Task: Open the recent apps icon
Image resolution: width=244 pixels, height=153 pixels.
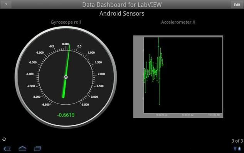Action: 37,149
